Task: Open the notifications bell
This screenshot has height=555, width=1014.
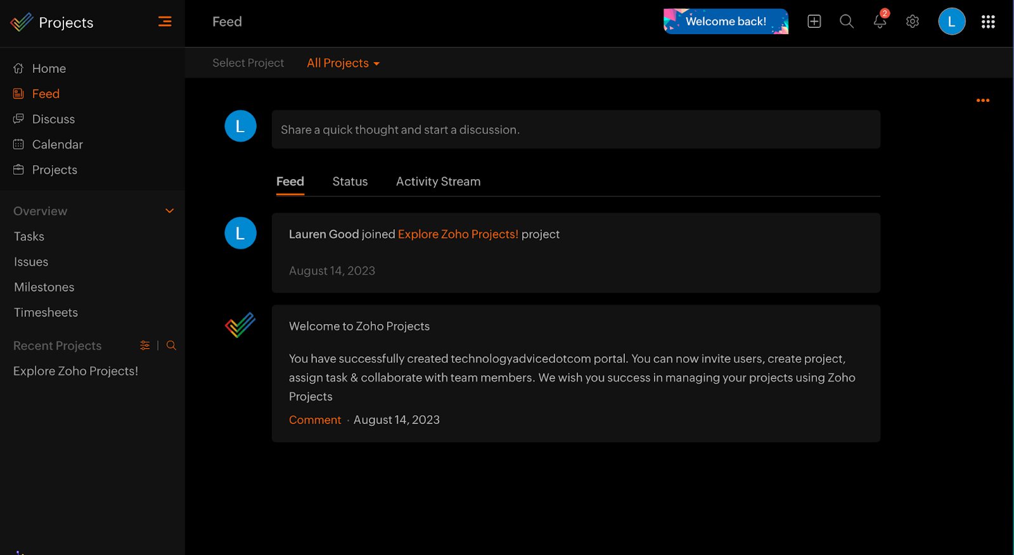Action: [880, 21]
